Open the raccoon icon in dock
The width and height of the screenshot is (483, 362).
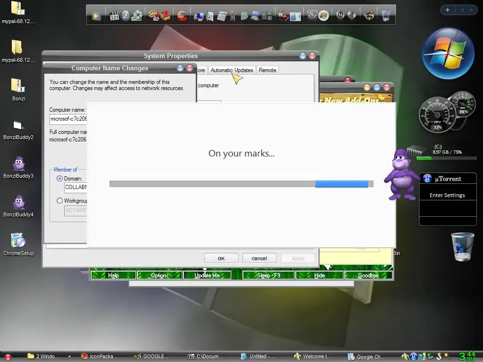tap(369, 16)
